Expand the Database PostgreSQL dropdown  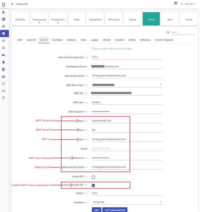tap(160, 202)
